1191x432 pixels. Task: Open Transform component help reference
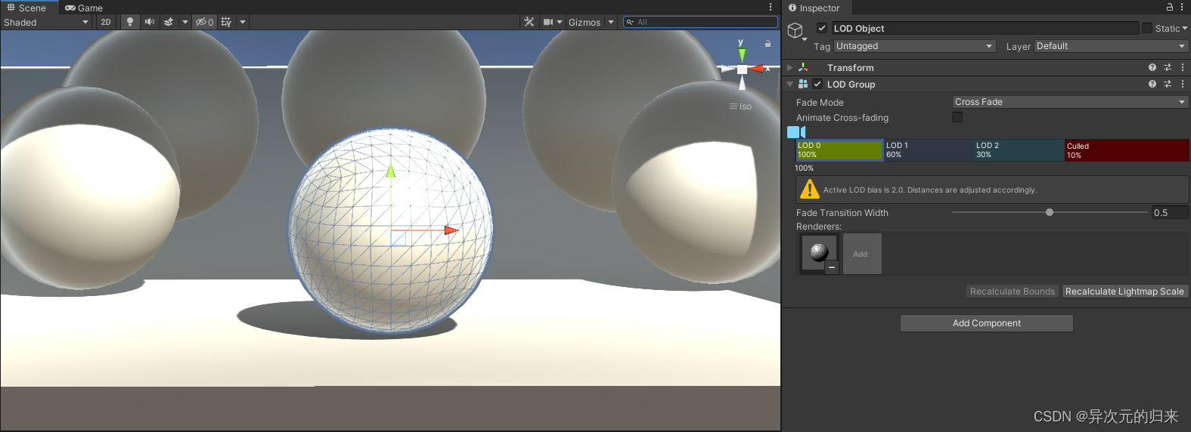pyautogui.click(x=1152, y=67)
